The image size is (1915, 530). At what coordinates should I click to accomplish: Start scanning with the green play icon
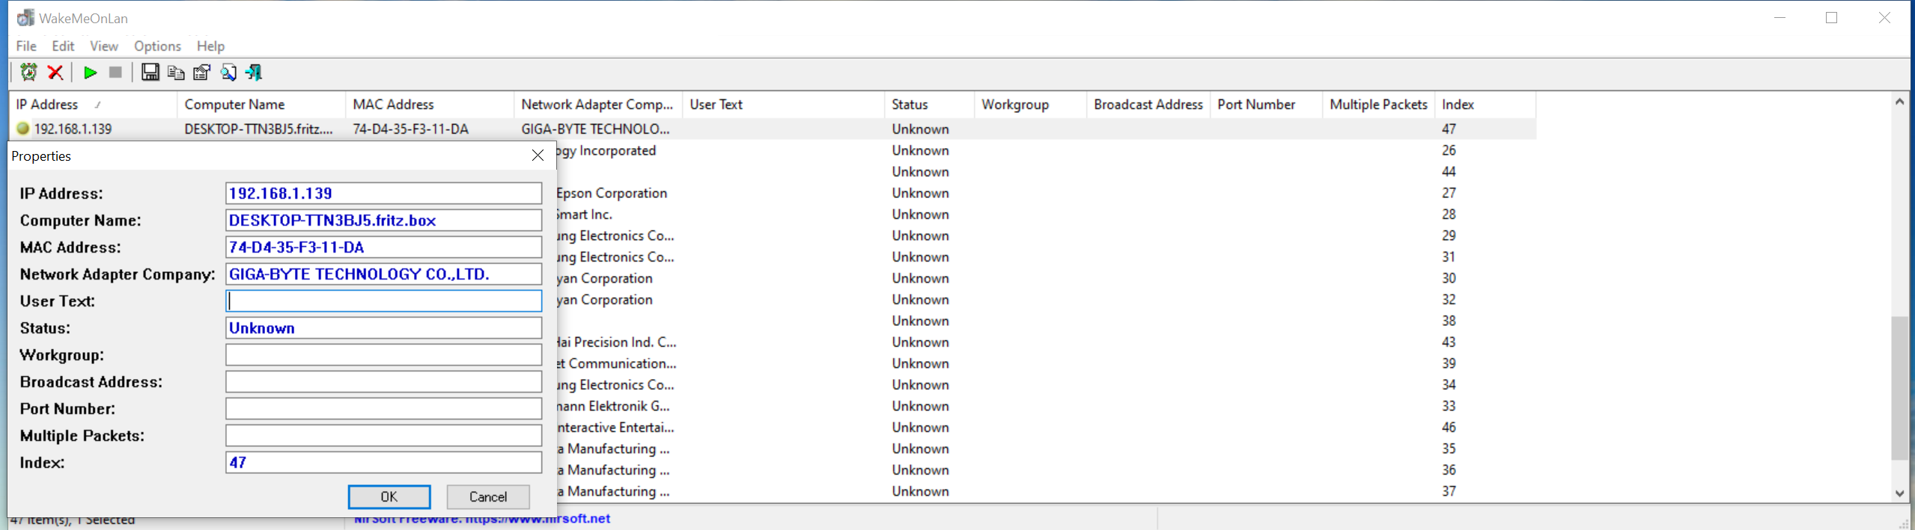(91, 73)
